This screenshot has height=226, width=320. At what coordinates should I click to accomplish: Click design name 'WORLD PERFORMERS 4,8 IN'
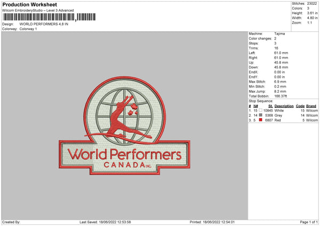[x=44, y=24]
